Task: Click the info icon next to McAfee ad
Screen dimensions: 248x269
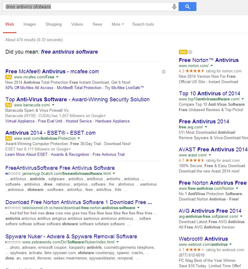Action: (164, 72)
